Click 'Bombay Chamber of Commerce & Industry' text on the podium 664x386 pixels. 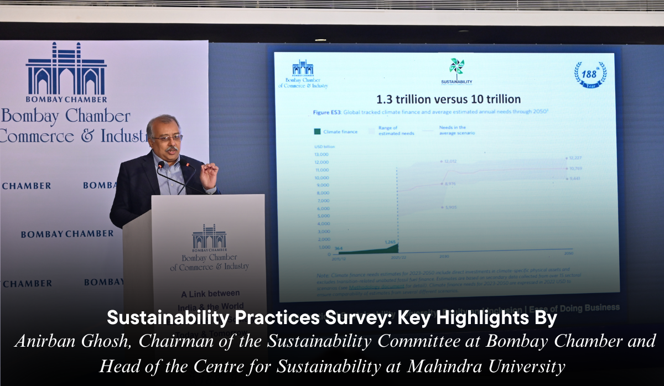coord(209,262)
